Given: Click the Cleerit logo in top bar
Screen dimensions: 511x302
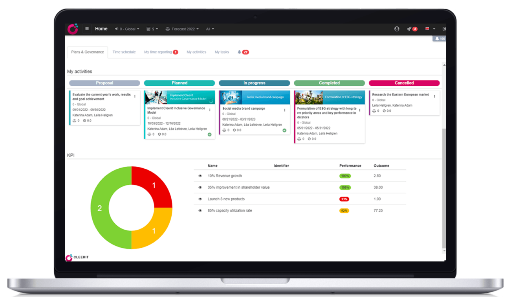Looking at the screenshot, I should pos(73,29).
